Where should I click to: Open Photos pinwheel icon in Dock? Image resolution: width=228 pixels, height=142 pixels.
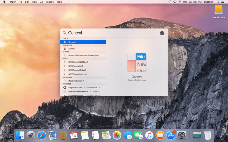coord(117,135)
